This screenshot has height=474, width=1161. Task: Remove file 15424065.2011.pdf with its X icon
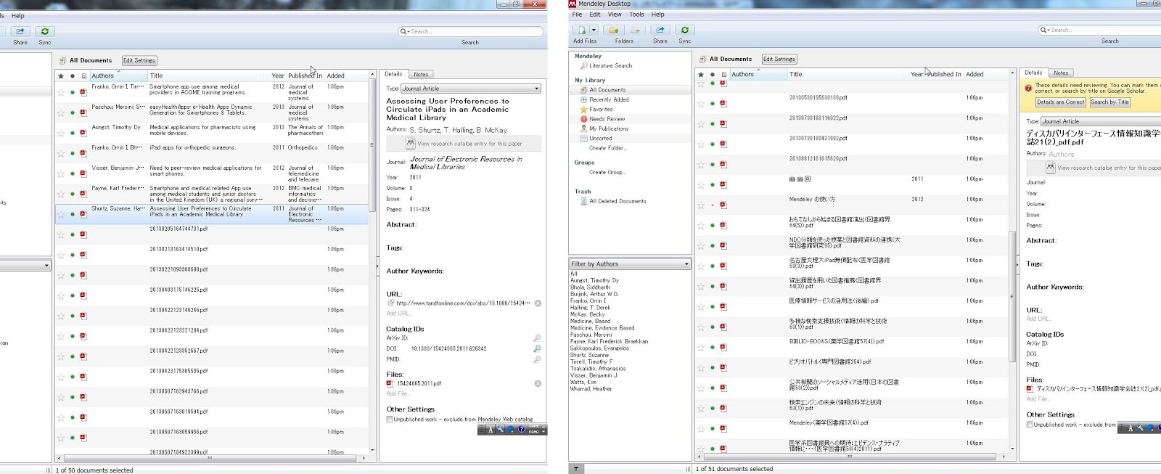[x=538, y=383]
